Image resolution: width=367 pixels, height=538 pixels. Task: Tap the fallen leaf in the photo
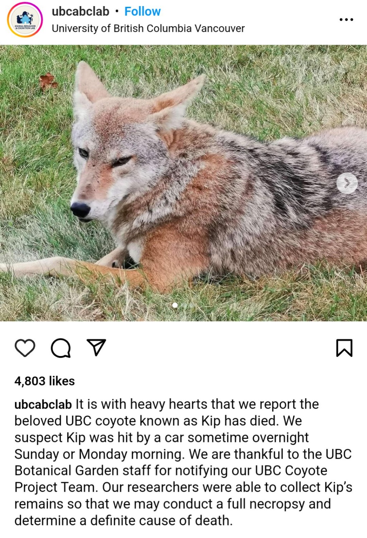[48, 81]
